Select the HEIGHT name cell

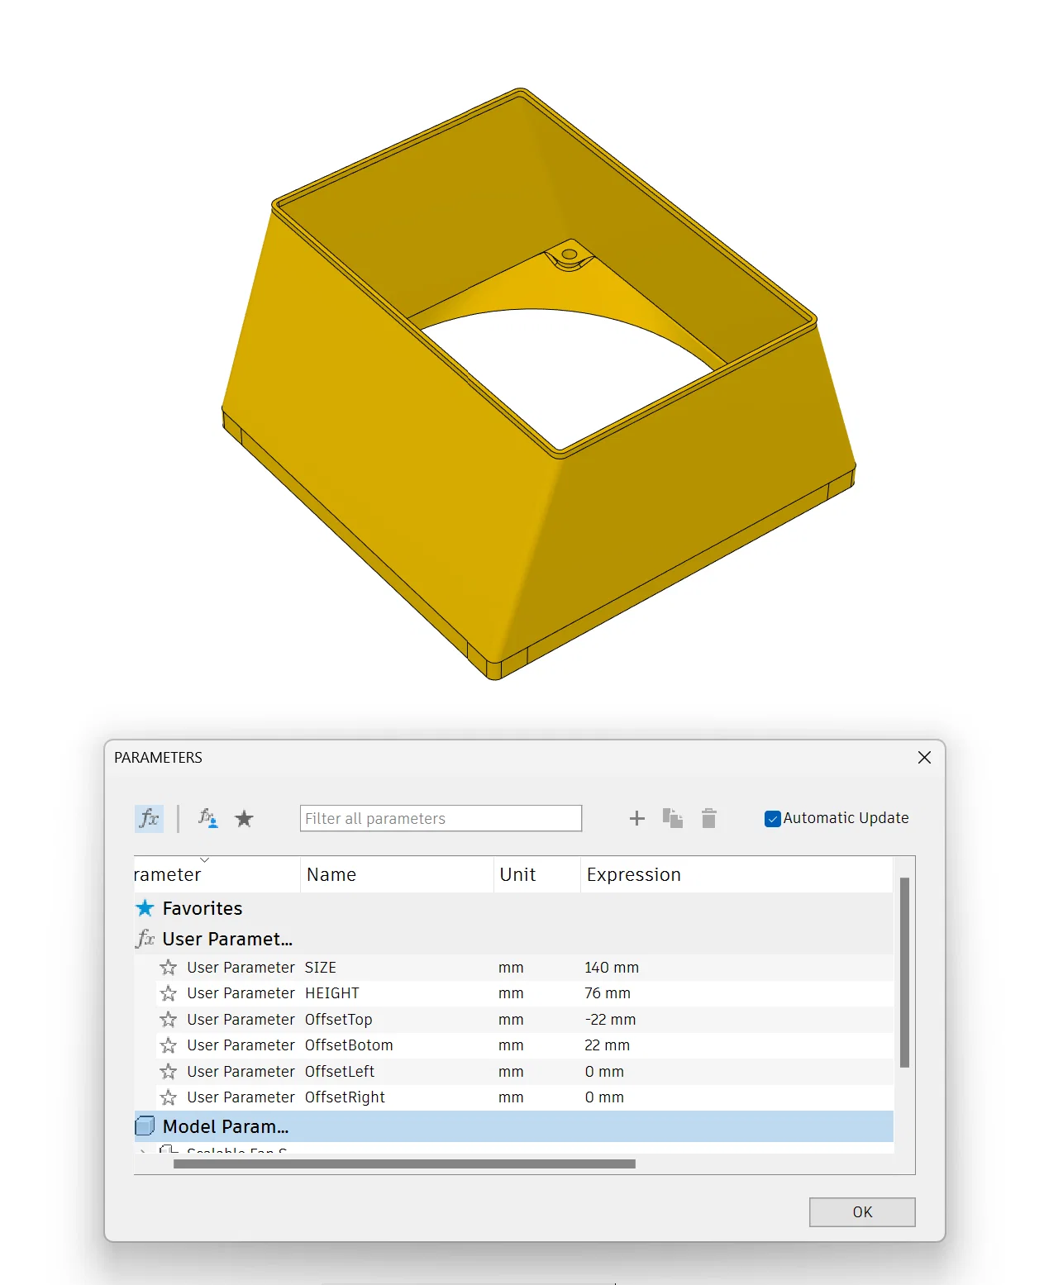coord(332,993)
